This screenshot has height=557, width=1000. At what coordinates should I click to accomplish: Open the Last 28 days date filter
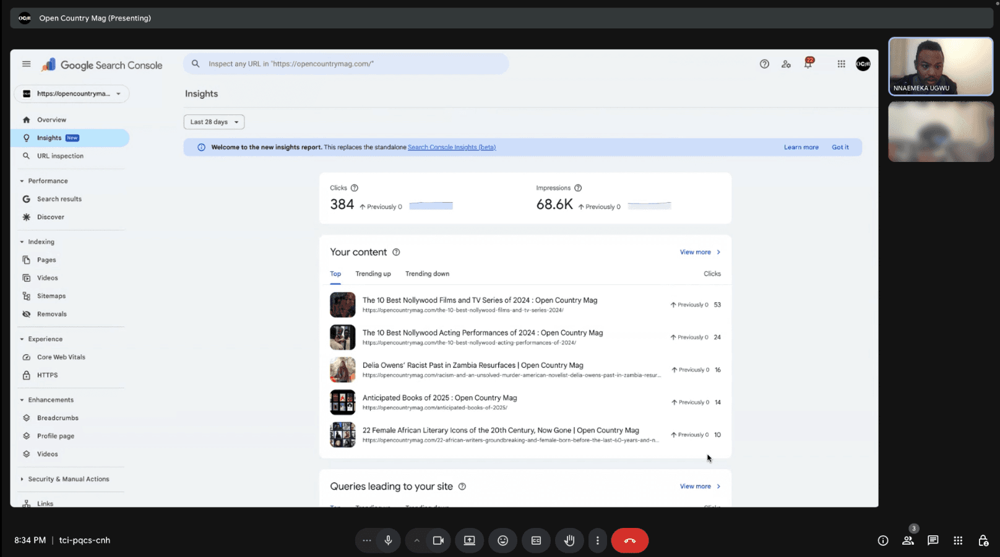(x=214, y=122)
